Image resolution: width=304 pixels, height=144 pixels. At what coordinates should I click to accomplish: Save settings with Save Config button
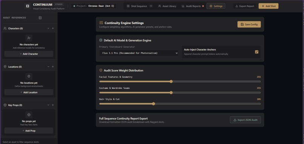point(249,25)
